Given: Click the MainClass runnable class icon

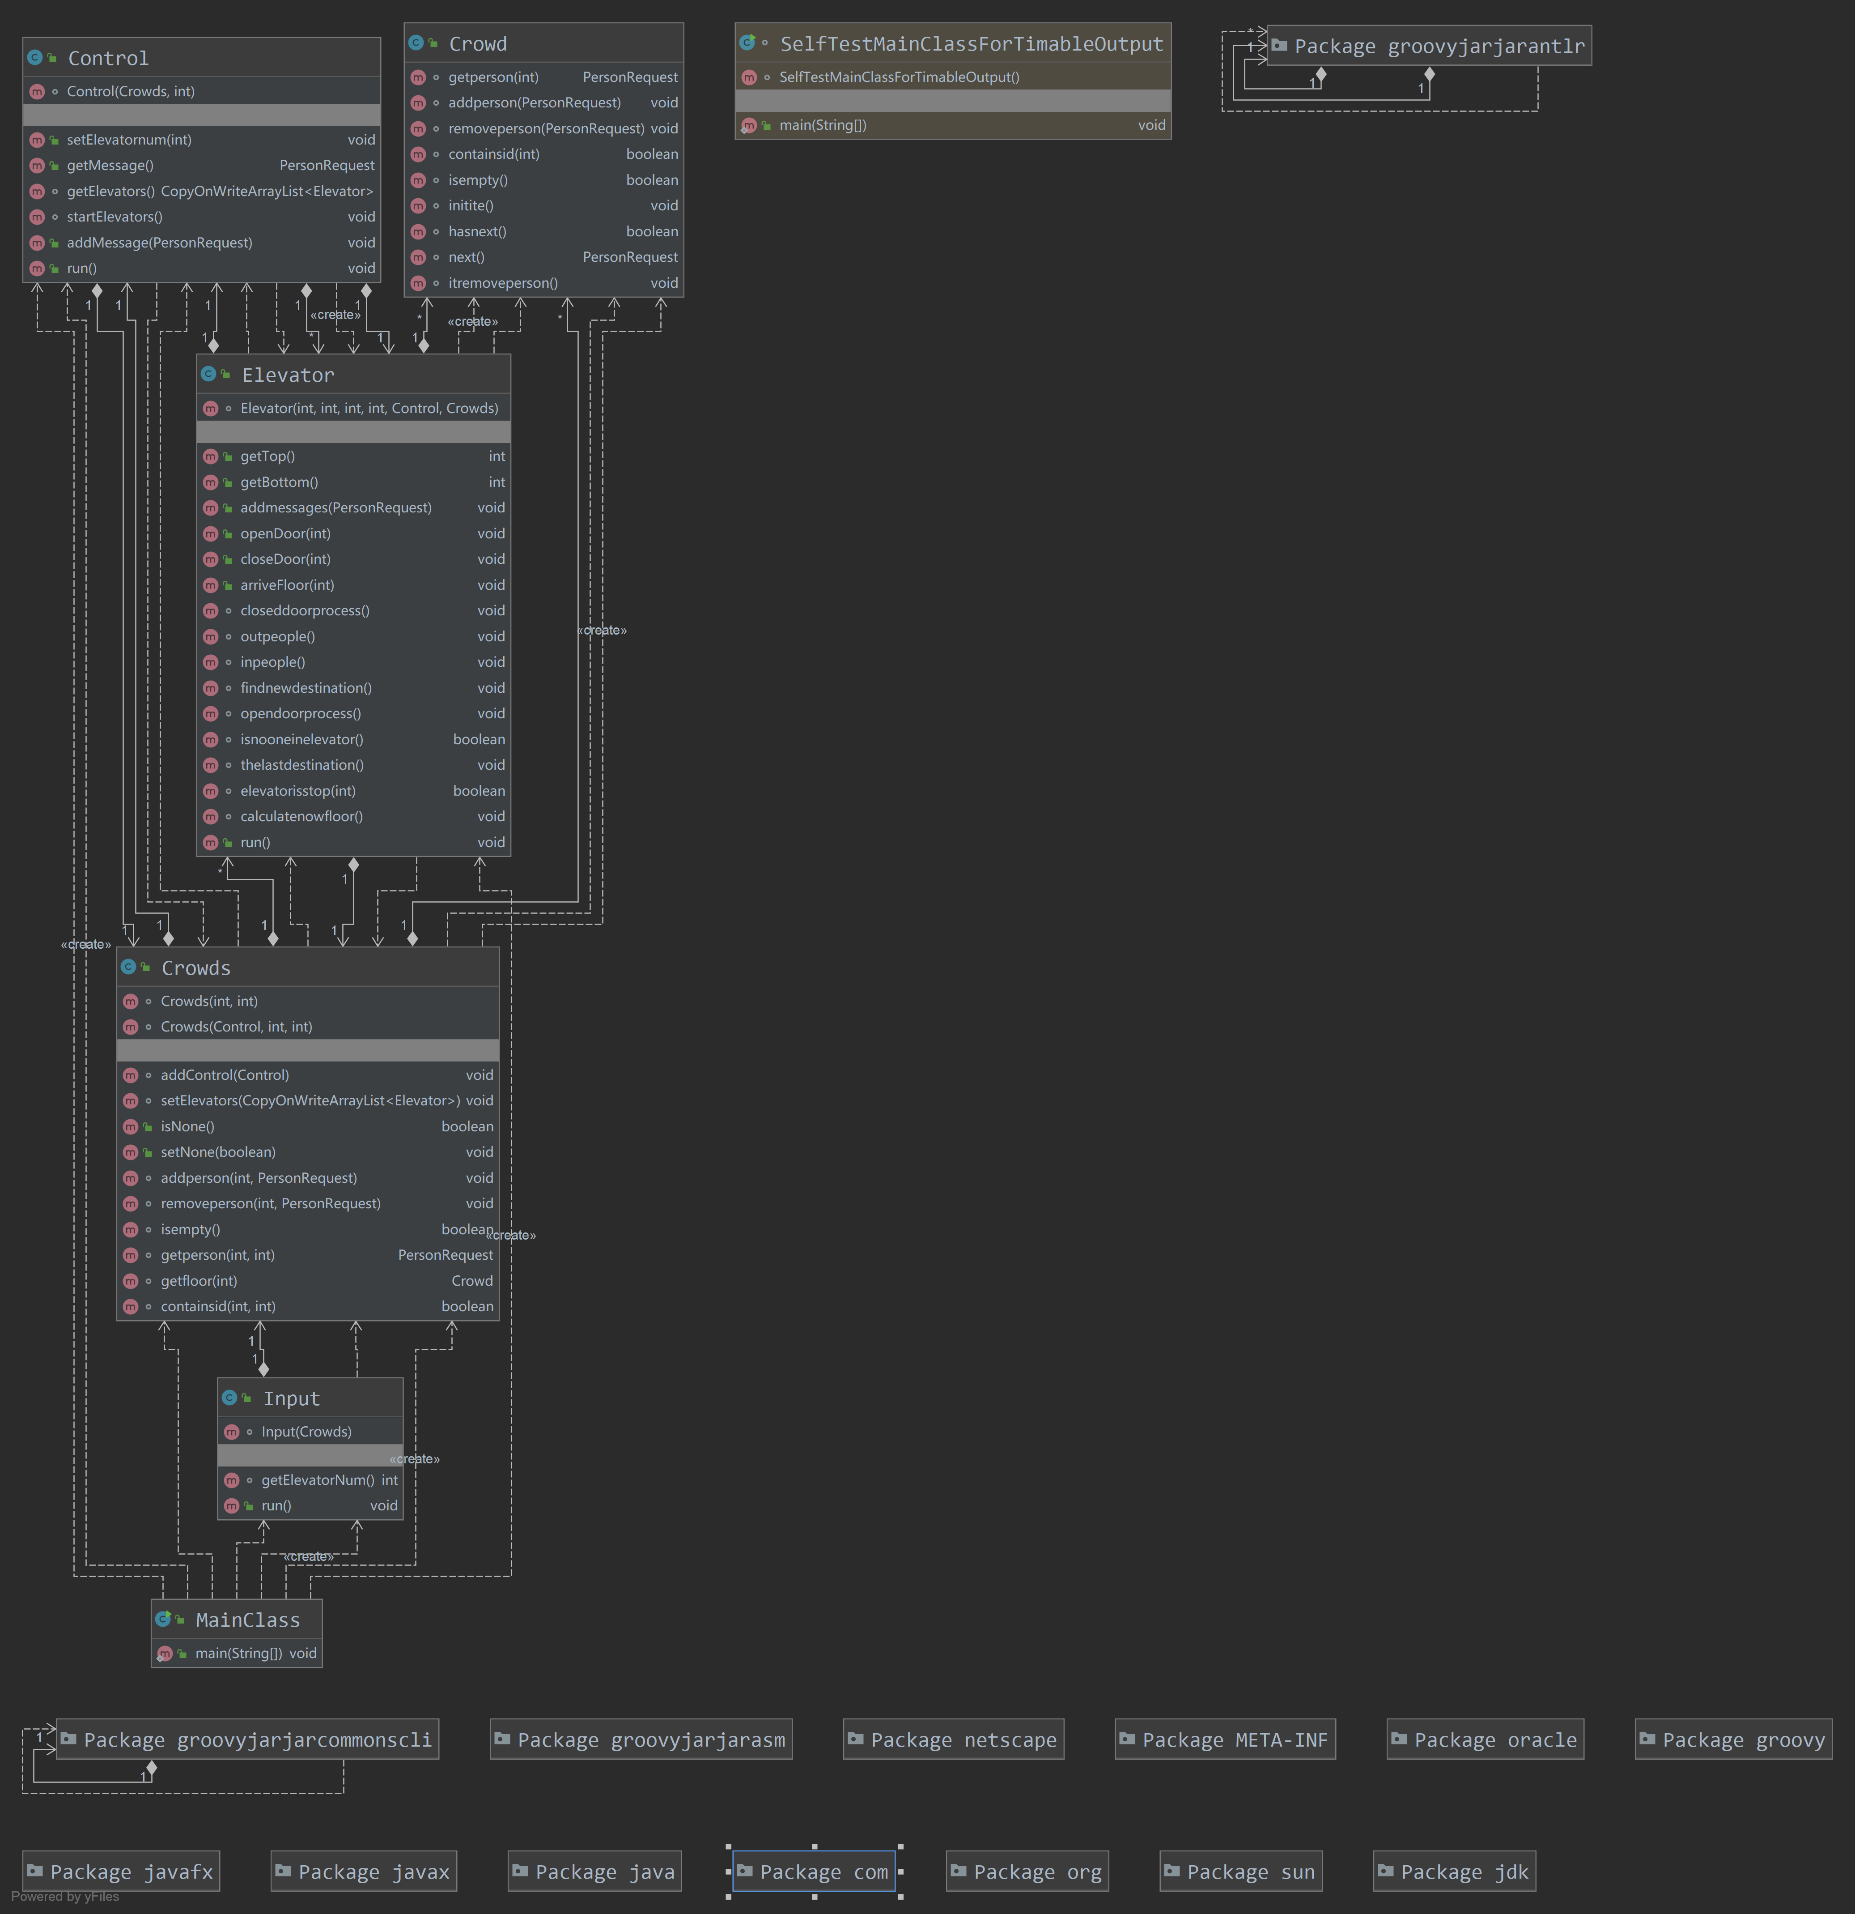Looking at the screenshot, I should (x=163, y=1619).
